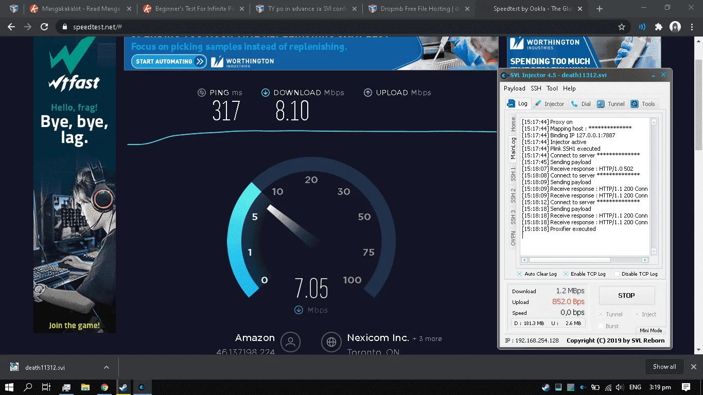This screenshot has width=703, height=395.
Task: Open the action center notifications icon
Action: [686, 387]
